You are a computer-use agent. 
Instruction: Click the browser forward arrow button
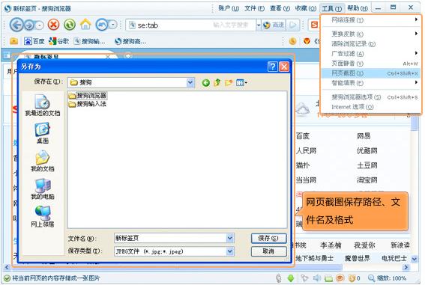click(29, 25)
